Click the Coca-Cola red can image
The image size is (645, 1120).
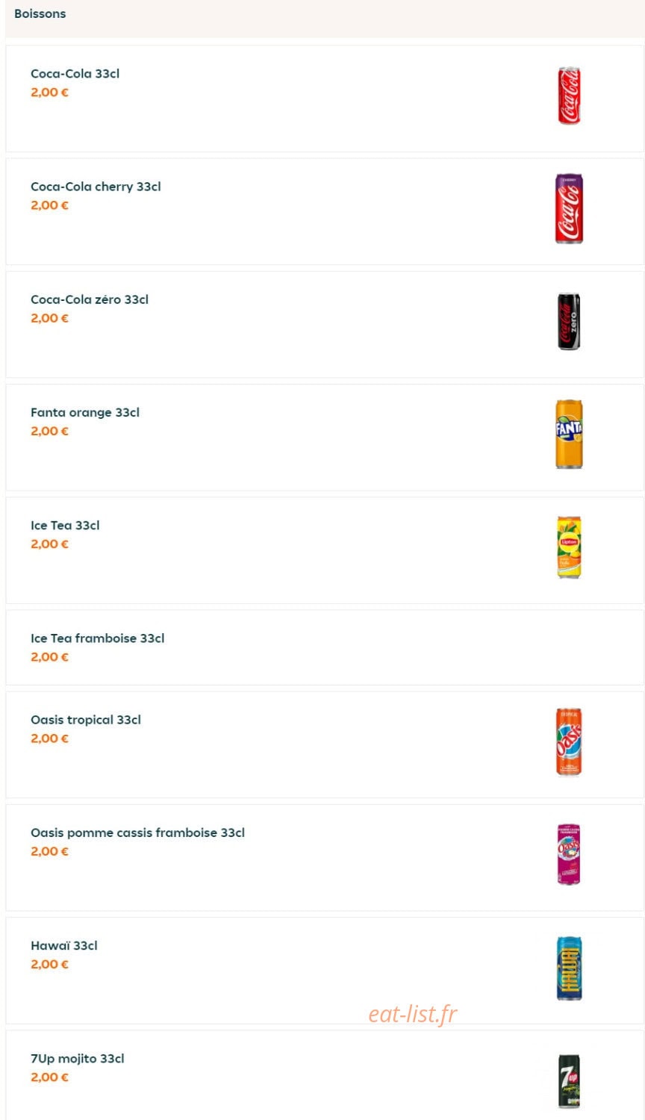[569, 96]
